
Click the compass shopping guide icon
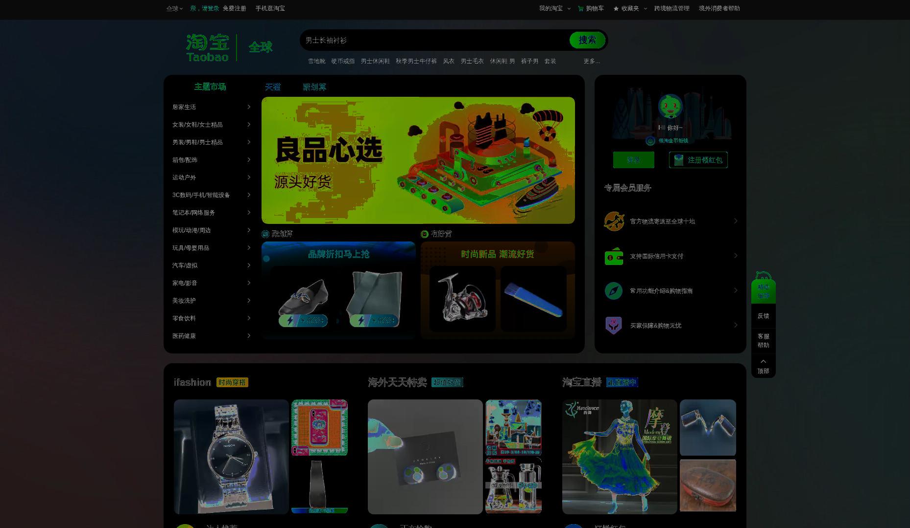614,291
